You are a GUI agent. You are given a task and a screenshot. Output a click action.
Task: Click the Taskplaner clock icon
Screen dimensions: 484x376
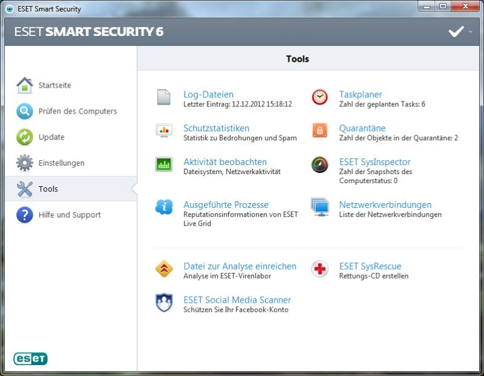pos(320,97)
